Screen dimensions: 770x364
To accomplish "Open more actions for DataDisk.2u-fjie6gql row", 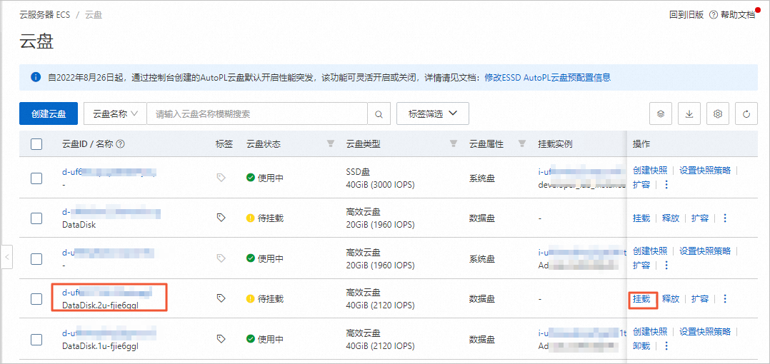I will pos(725,299).
